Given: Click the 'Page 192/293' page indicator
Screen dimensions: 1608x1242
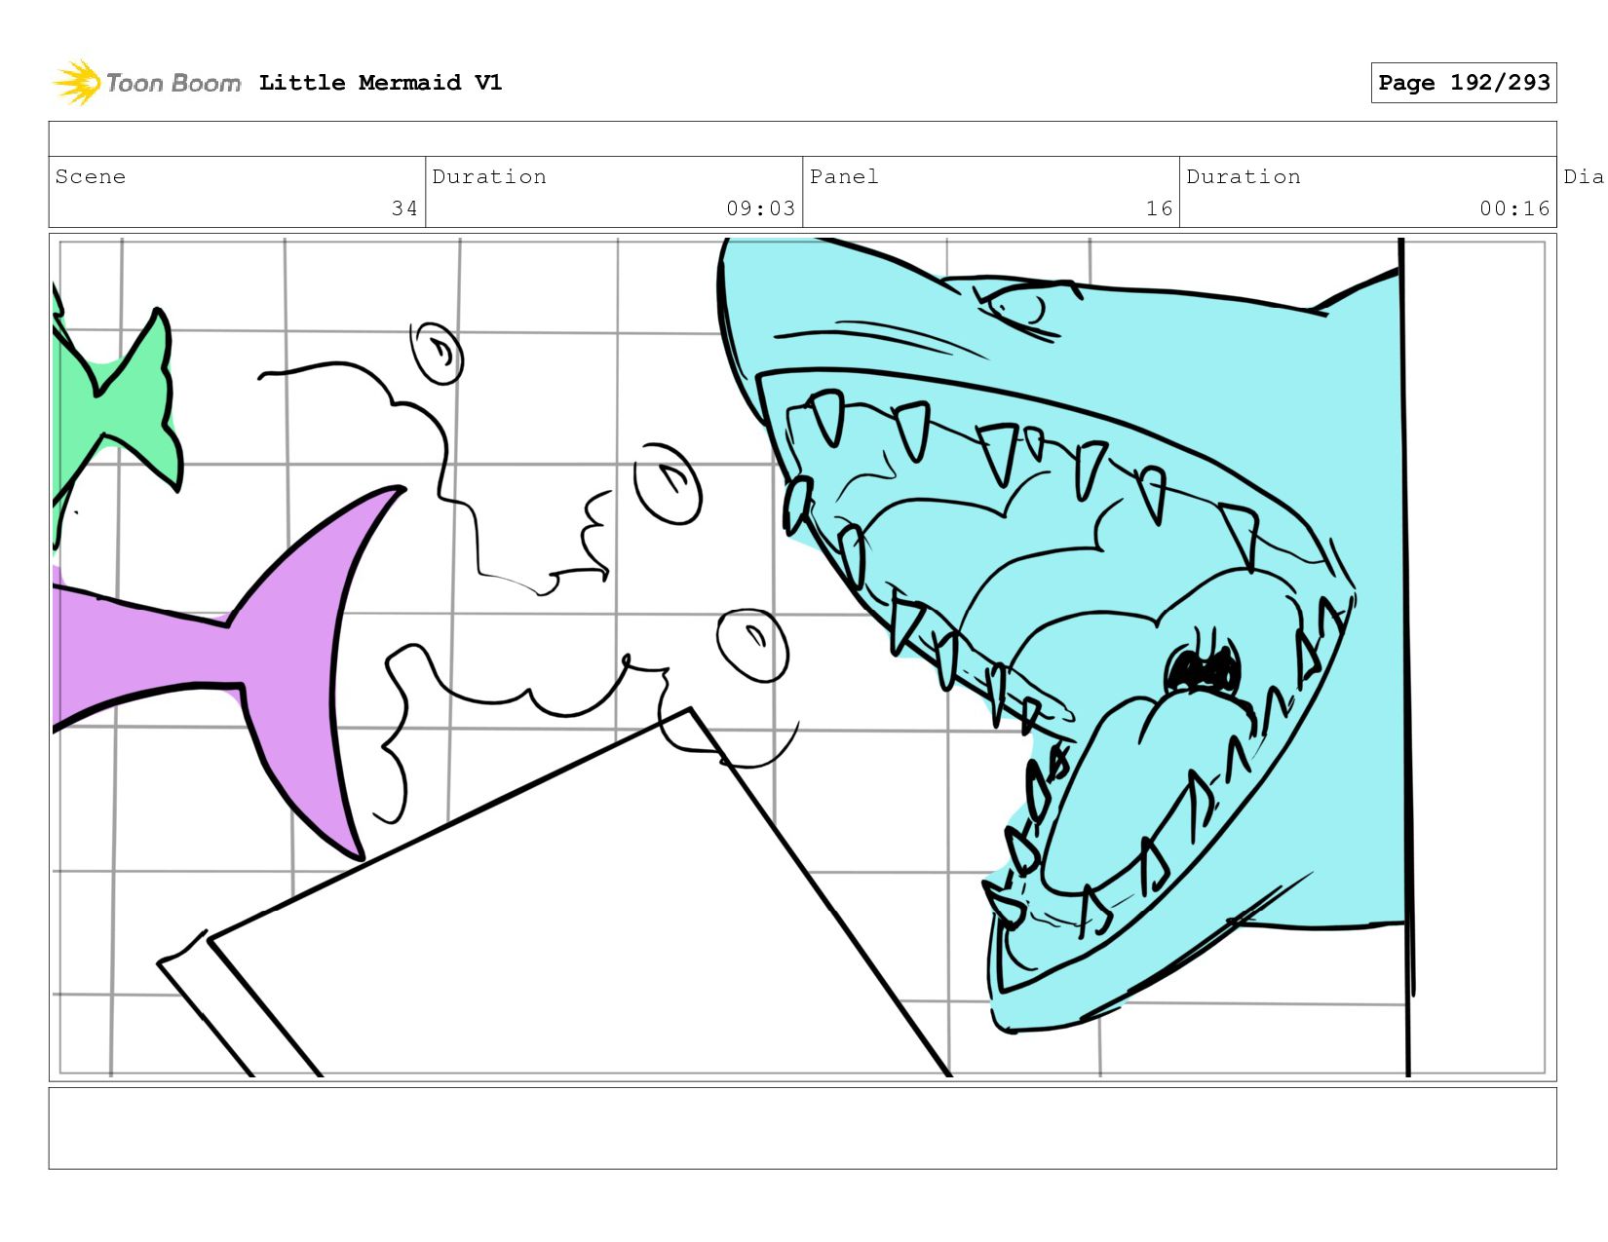Looking at the screenshot, I should point(1464,83).
